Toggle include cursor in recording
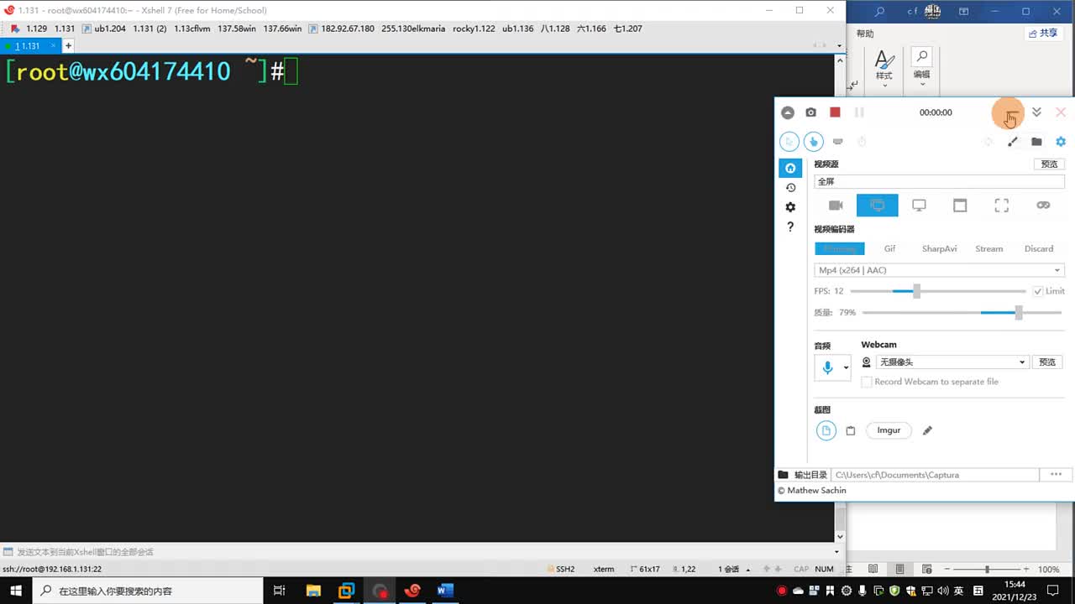 789,142
